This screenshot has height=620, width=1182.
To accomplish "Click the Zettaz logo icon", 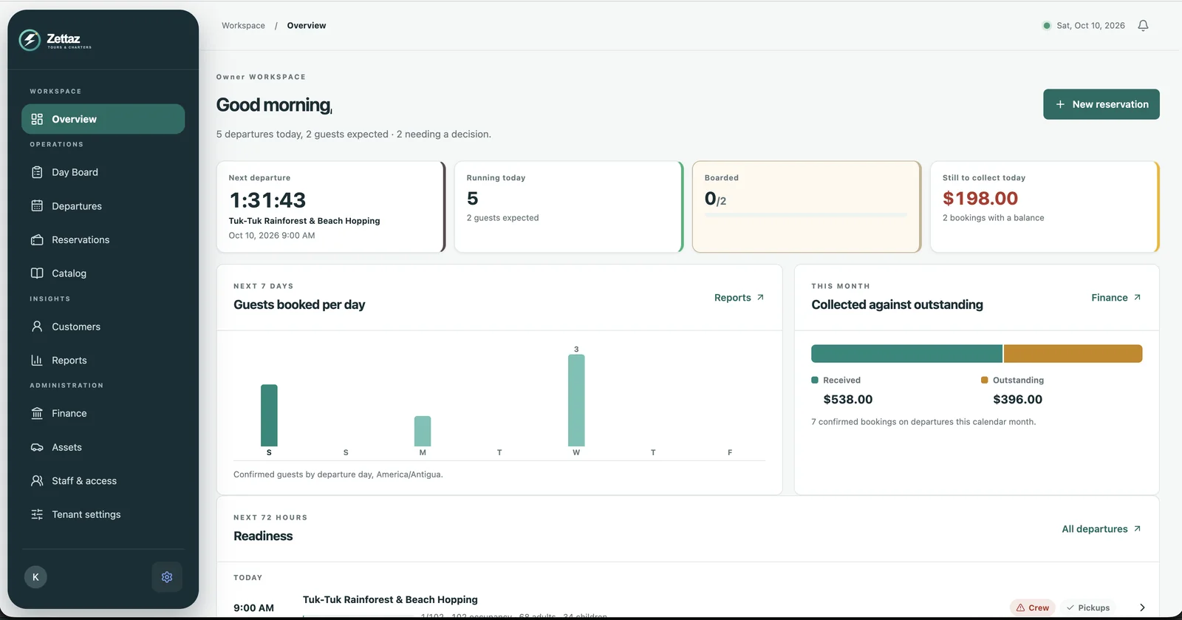I will (30, 40).
